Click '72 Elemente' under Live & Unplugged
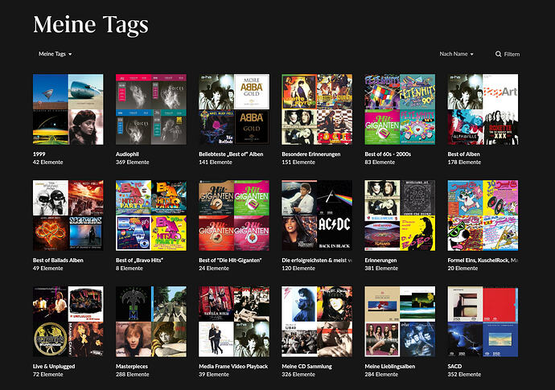The height and width of the screenshot is (390, 555). 47,375
